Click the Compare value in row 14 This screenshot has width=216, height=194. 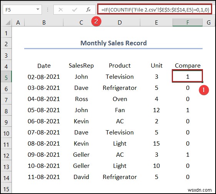188,177
